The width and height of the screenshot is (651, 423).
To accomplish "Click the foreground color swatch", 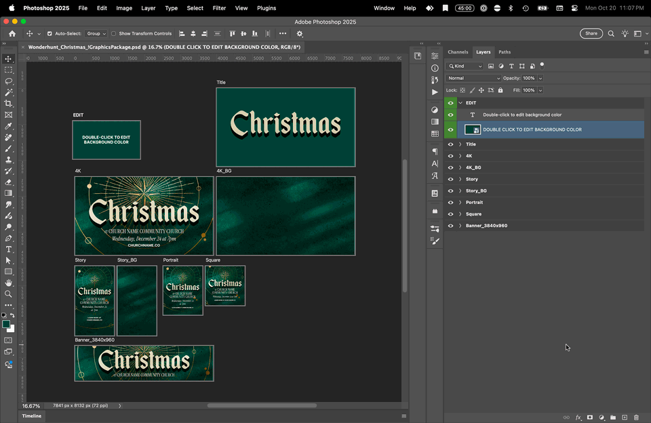I will click(6, 325).
